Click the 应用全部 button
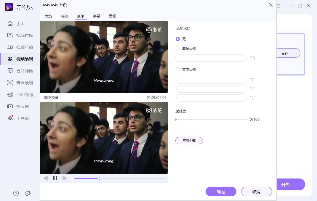 tap(189, 140)
